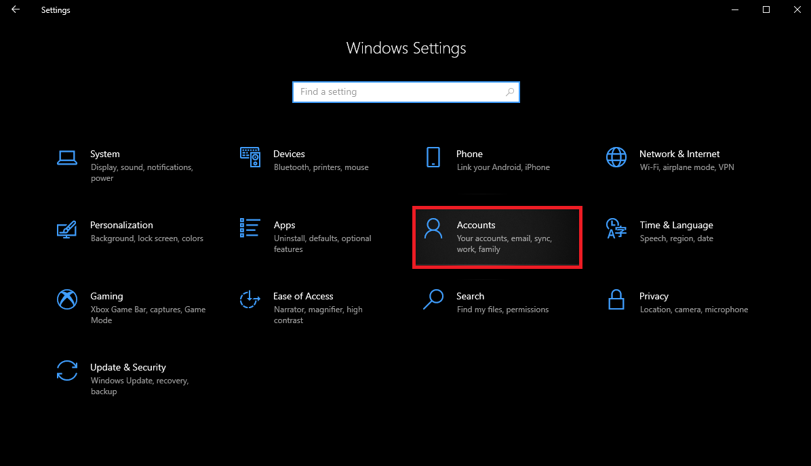This screenshot has width=811, height=466.
Task: Open the Privacy padlock icon
Action: click(x=616, y=299)
